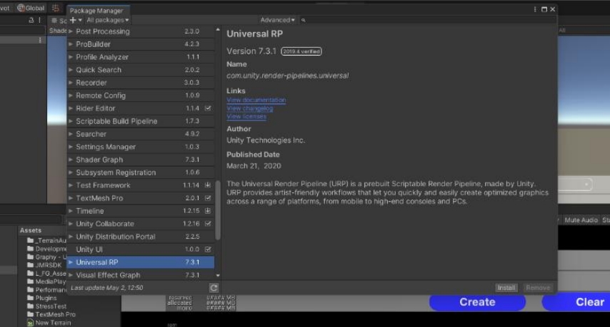Click the add package plus icon
The width and height of the screenshot is (610, 327).
tap(73, 21)
